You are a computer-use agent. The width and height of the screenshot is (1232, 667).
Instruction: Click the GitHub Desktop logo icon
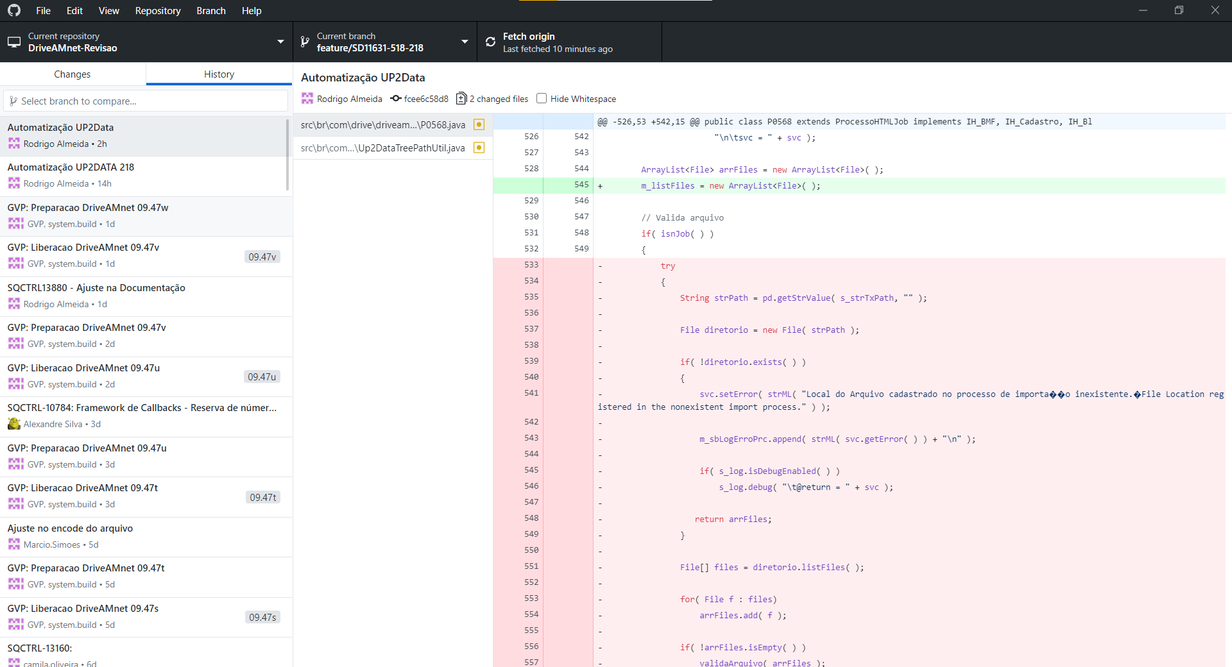(x=13, y=10)
